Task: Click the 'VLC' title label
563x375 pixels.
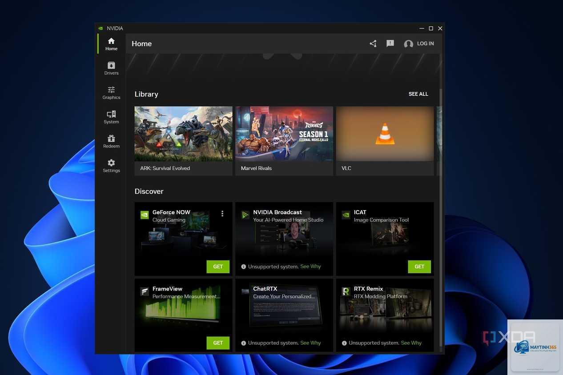Action: (346, 168)
